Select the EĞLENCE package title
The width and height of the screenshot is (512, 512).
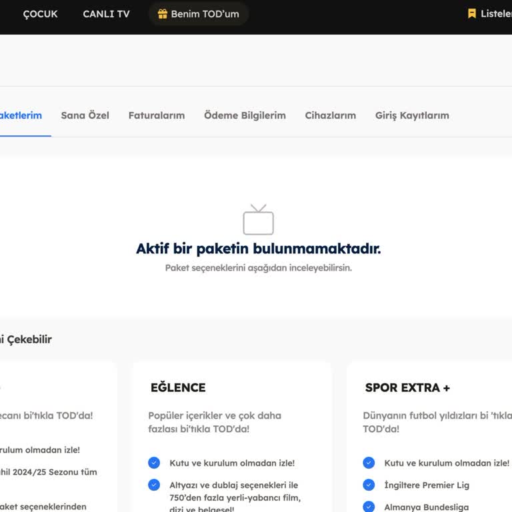click(178, 387)
